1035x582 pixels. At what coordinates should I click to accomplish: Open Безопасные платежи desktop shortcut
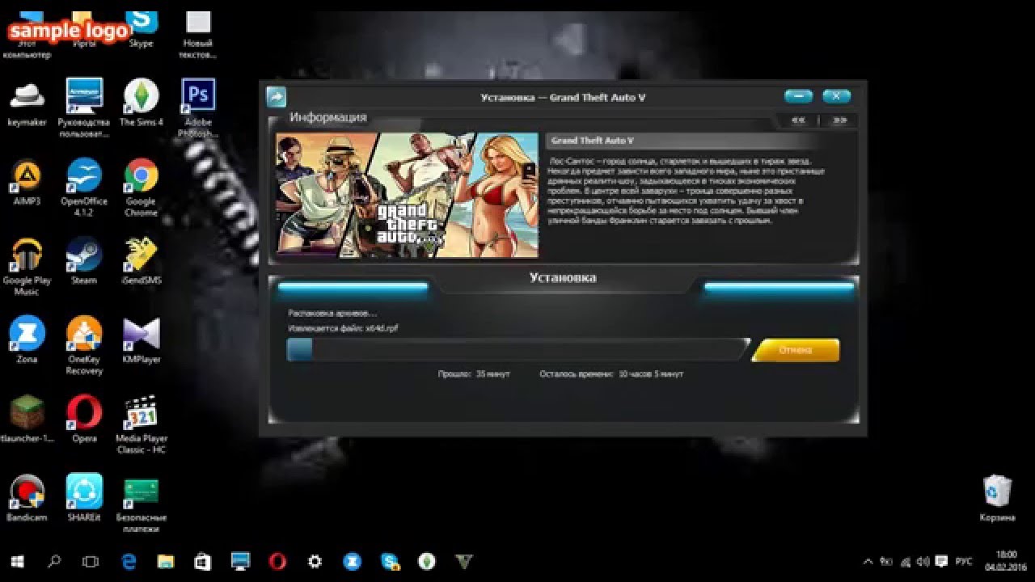[x=142, y=504]
